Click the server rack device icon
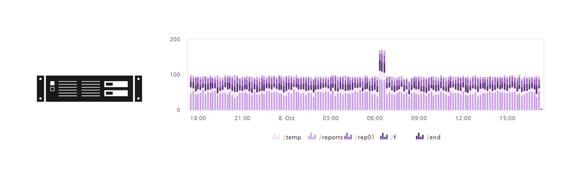The width and height of the screenshot is (567, 172). [89, 88]
